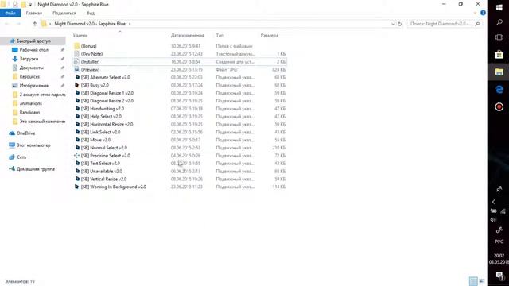Open the Explorer help icon
The width and height of the screenshot is (509, 286).
click(x=483, y=13)
